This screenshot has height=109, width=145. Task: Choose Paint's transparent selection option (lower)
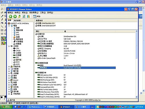[3, 43]
